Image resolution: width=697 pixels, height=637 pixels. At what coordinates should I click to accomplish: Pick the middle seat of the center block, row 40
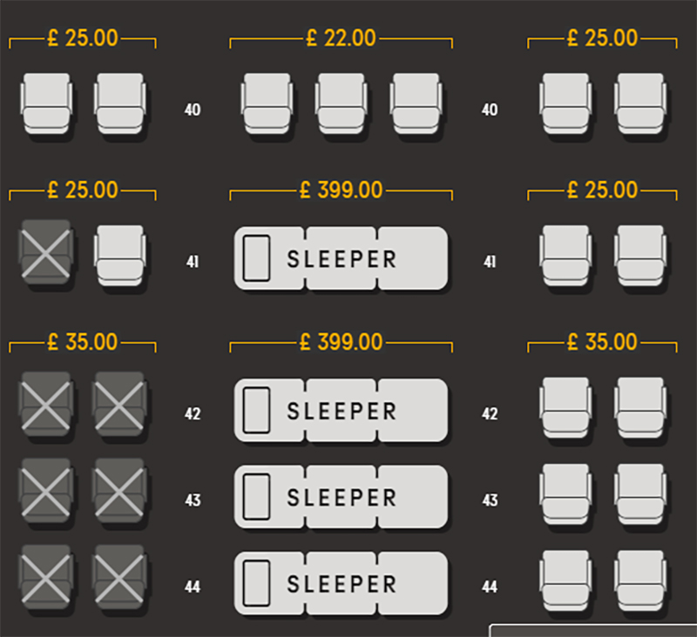[x=341, y=104]
